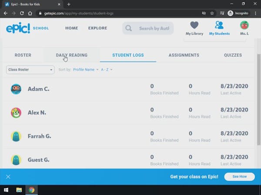
Task: Click the third-party cookies blocked icon
Action: pos(204,13)
